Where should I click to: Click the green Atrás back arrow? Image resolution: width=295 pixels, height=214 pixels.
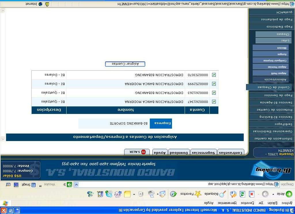tap(289, 194)
